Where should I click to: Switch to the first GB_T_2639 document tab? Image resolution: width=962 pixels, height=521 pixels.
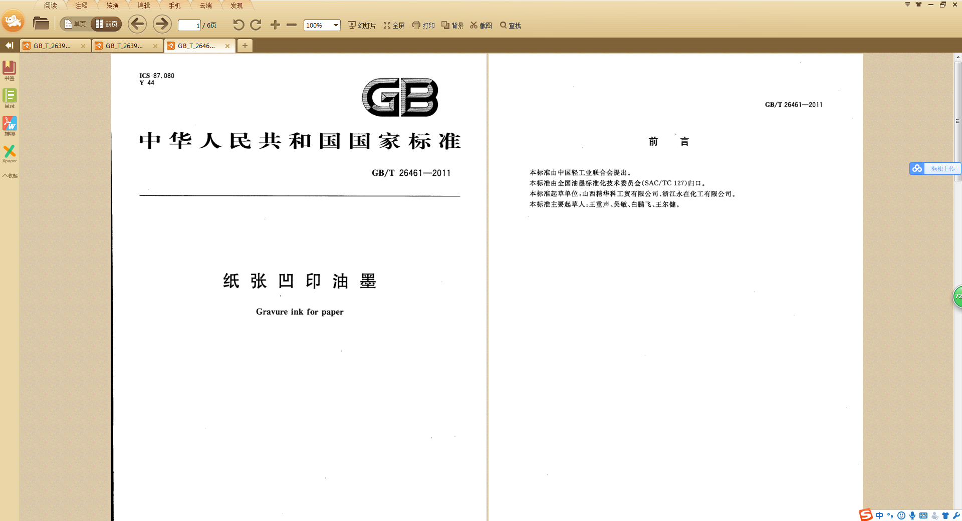52,46
